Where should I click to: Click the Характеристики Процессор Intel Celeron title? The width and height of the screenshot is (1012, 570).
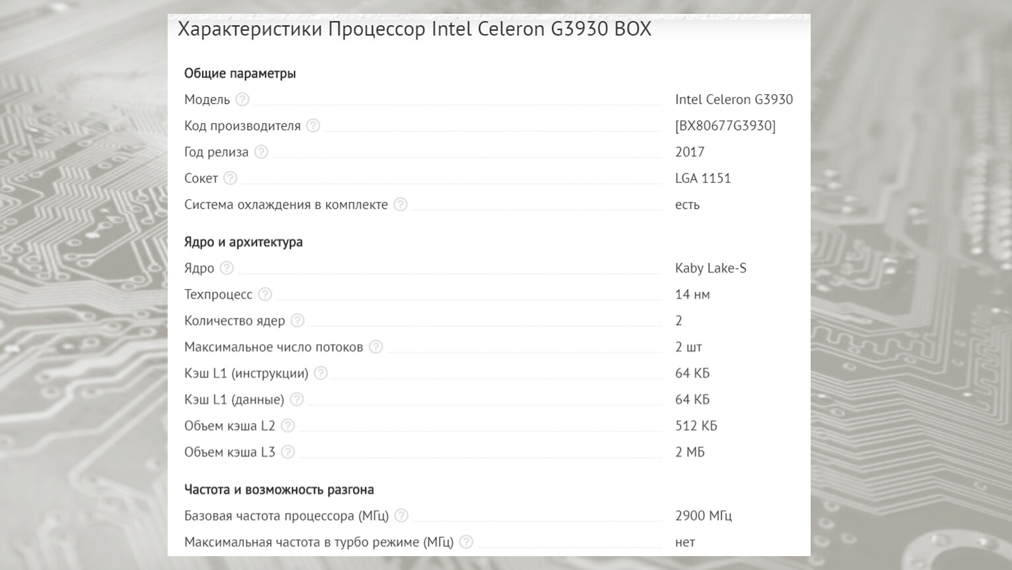[x=414, y=29]
